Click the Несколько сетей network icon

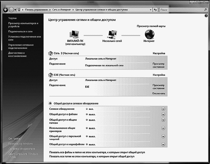112,34
